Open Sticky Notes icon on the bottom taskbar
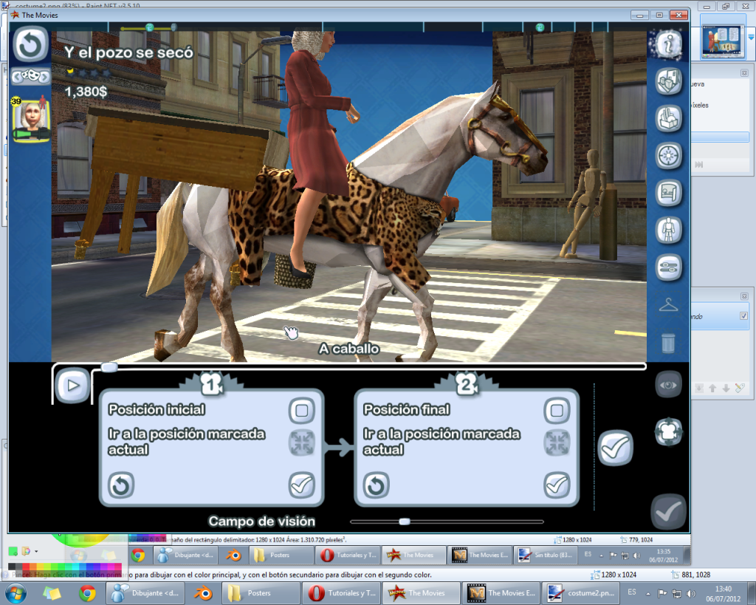 click(52, 593)
